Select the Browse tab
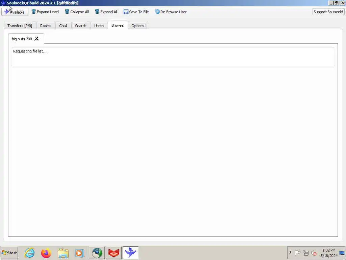Viewport: 346px width, 260px height. point(117,25)
